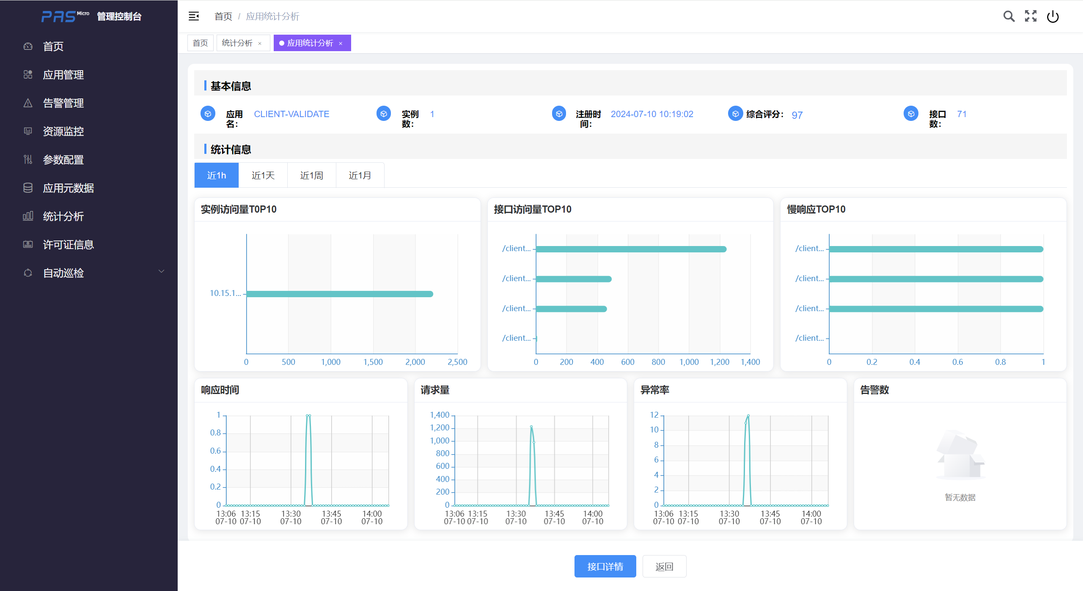The width and height of the screenshot is (1083, 591).
Task: Close the 统计分析 tab
Action: [x=260, y=44]
